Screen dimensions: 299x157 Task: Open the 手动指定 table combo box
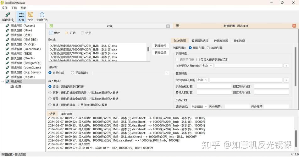130,73
